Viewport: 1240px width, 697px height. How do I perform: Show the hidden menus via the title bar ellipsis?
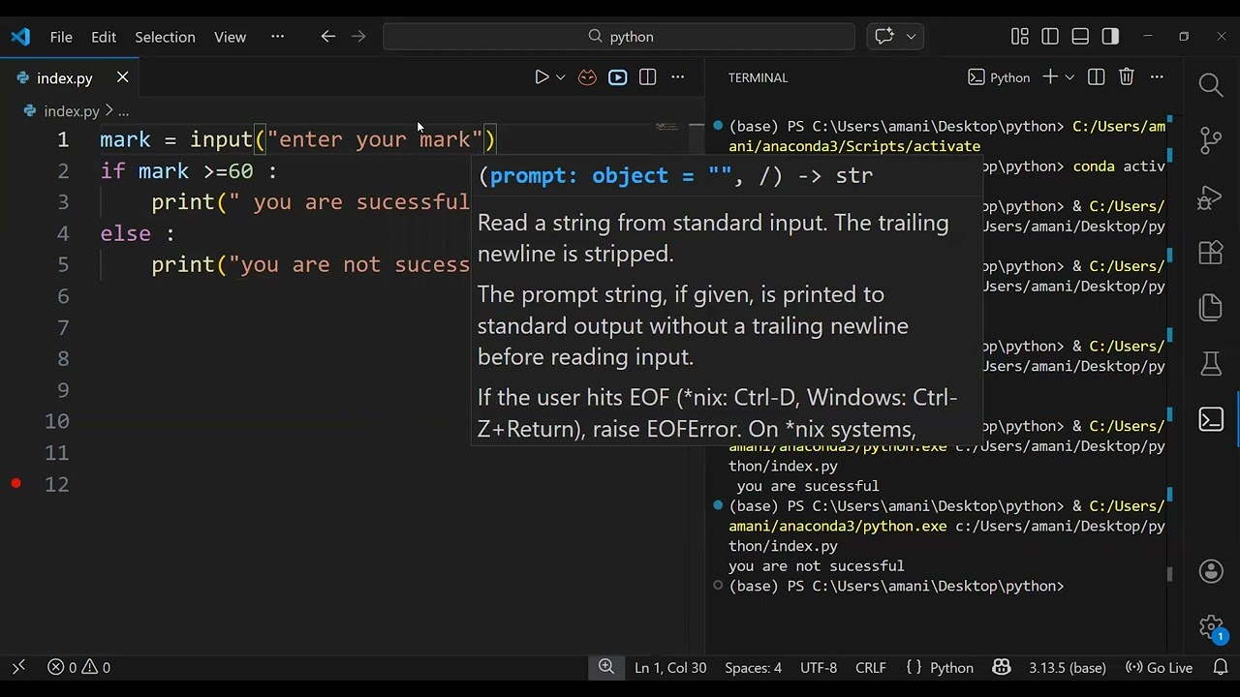pos(277,37)
